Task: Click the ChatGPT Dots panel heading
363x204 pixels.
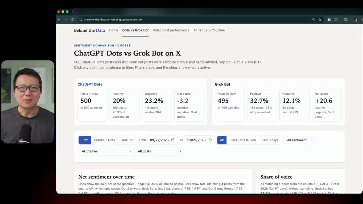Action: [90, 84]
